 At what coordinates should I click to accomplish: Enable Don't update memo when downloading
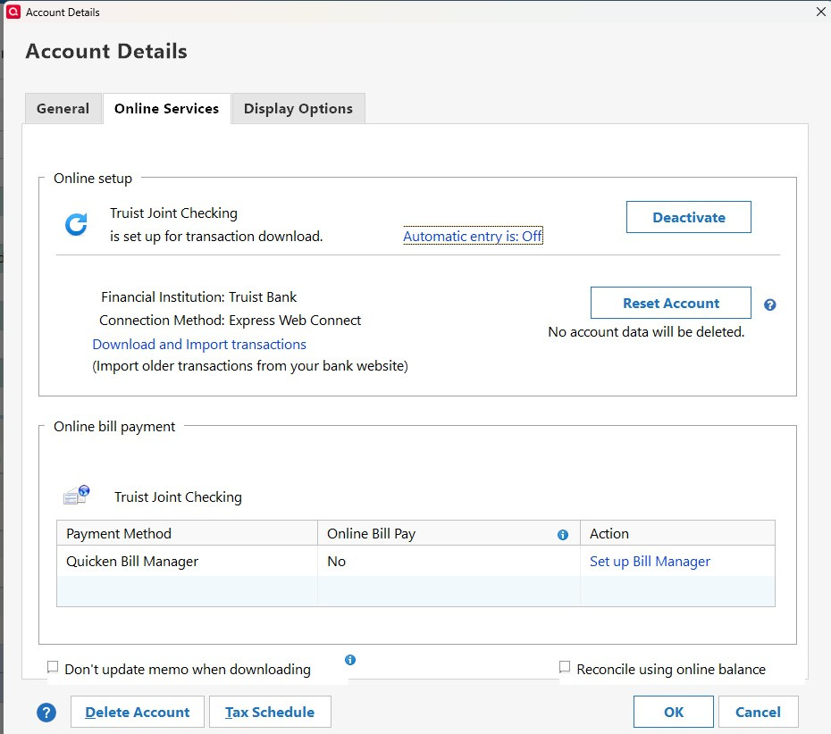pos(53,667)
